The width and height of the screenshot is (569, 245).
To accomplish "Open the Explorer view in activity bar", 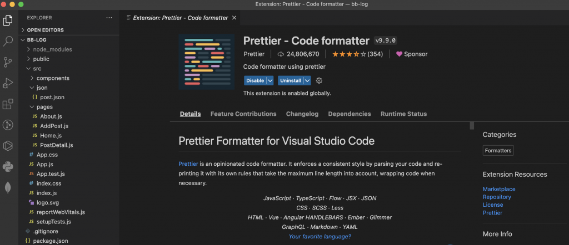I will click(x=8, y=21).
